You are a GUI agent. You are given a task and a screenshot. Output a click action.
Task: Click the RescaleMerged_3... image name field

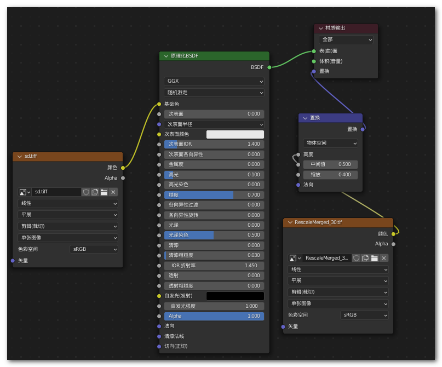coord(327,258)
